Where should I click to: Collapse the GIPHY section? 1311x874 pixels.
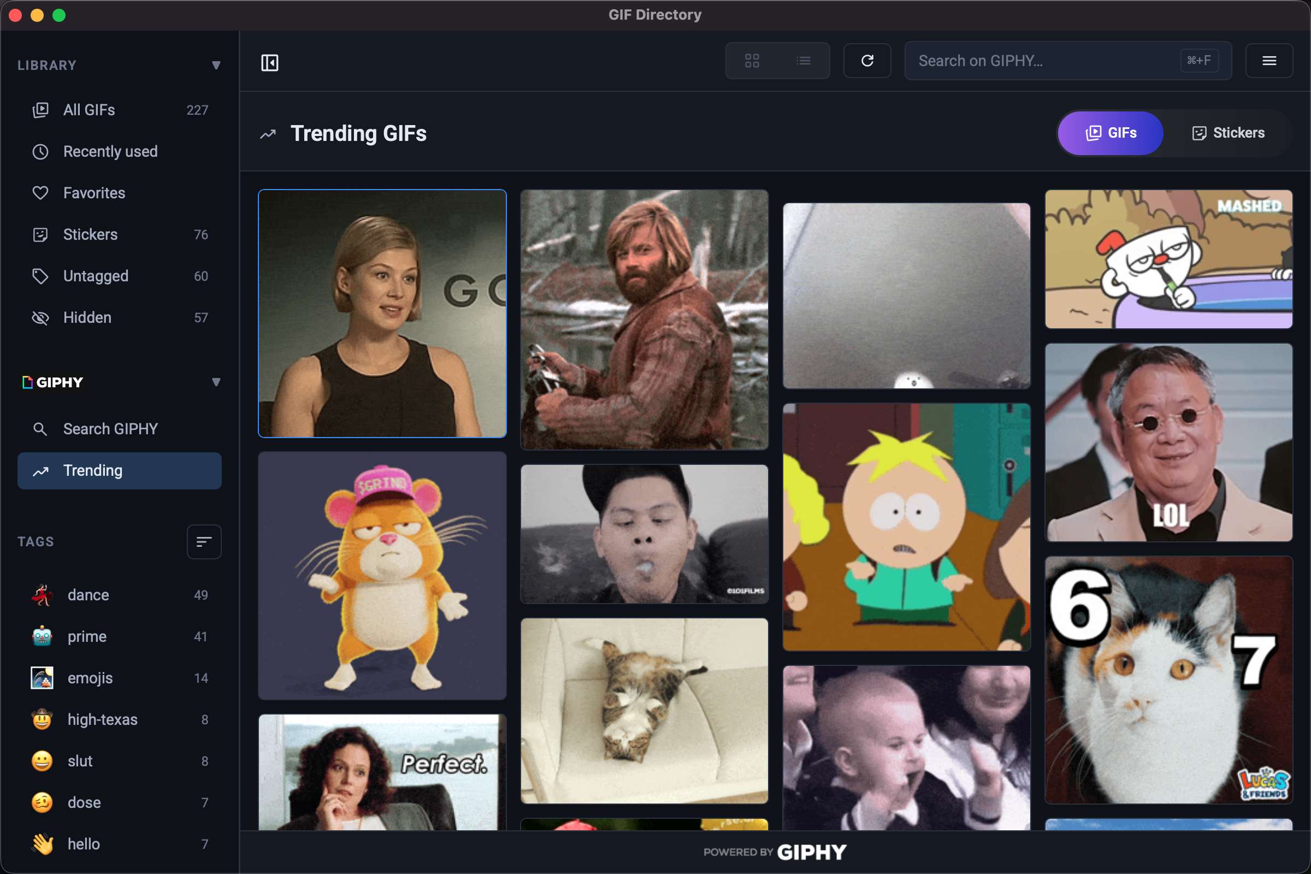tap(216, 382)
